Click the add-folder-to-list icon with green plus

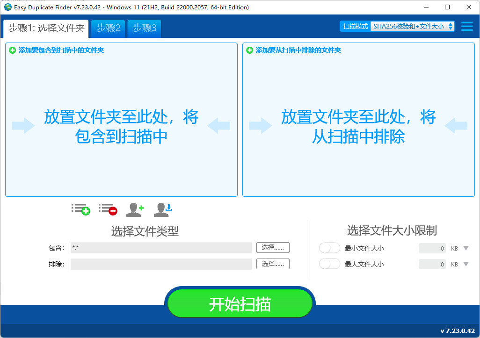81,209
